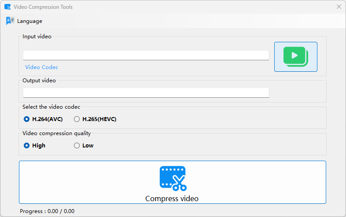The height and width of the screenshot is (217, 346).
Task: Click the Video Codec link
Action: [x=42, y=67]
